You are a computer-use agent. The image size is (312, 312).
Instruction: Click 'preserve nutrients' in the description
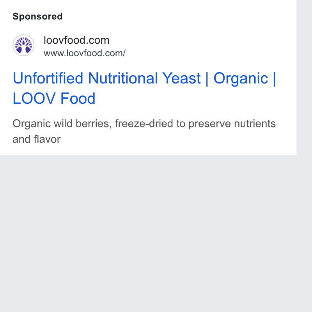click(232, 124)
